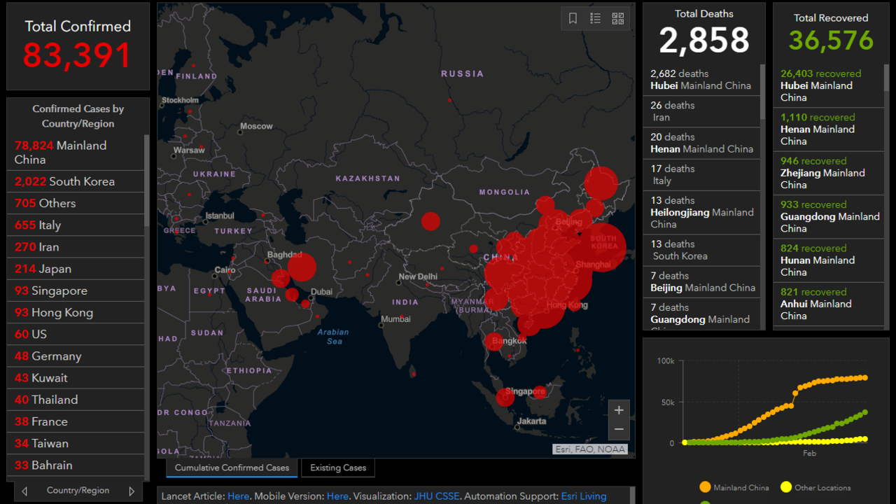Select Hong Kong row with 93 cases
The height and width of the screenshot is (504, 896).
tap(76, 312)
